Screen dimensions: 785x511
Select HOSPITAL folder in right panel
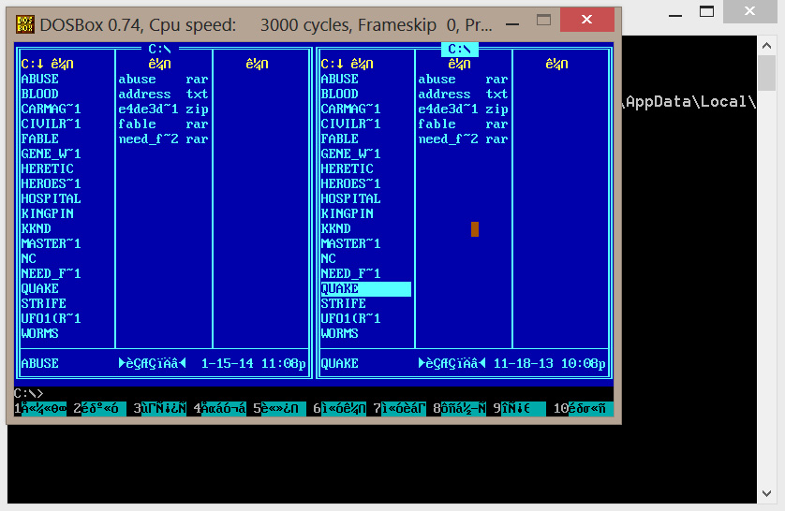[351, 199]
